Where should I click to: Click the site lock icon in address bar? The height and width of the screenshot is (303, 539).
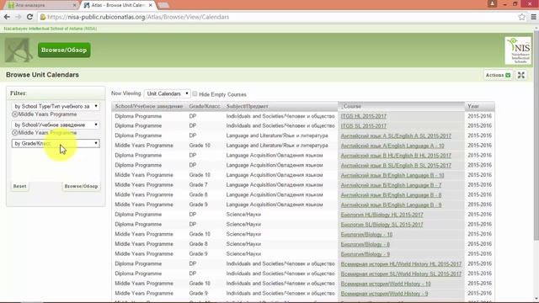click(43, 17)
